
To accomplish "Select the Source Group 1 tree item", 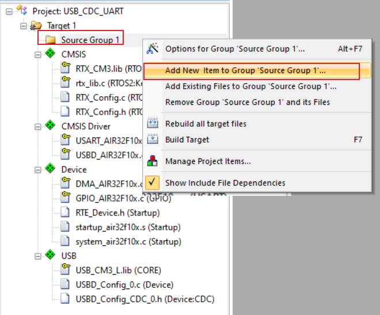I will tap(90, 40).
